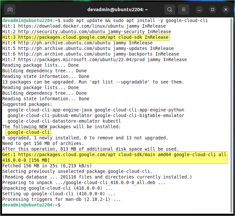Click google-cloud-cli-bigtable-emulator package name
The height and width of the screenshot is (216, 235).
pos(139,115)
